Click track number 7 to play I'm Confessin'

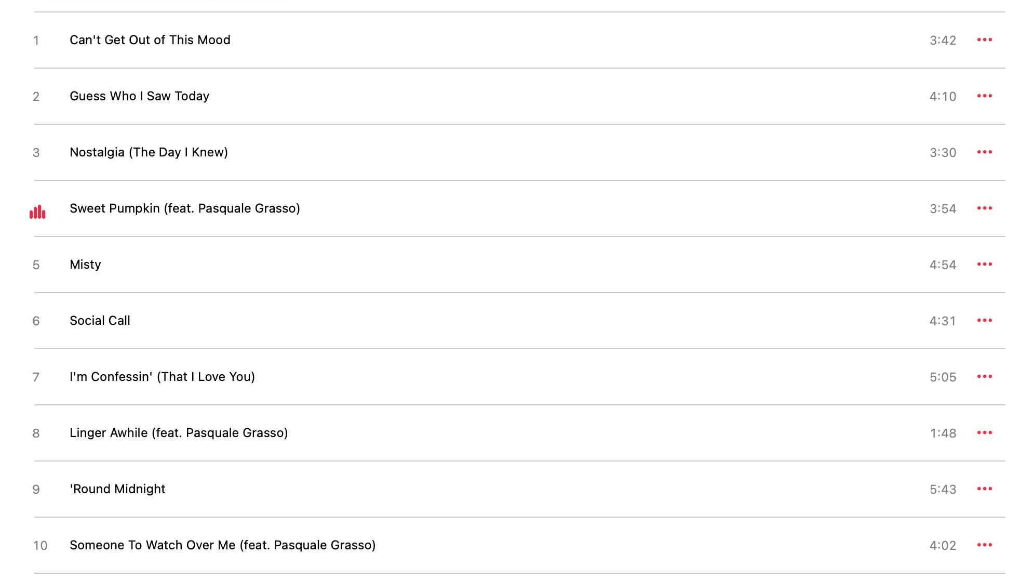[x=36, y=377]
